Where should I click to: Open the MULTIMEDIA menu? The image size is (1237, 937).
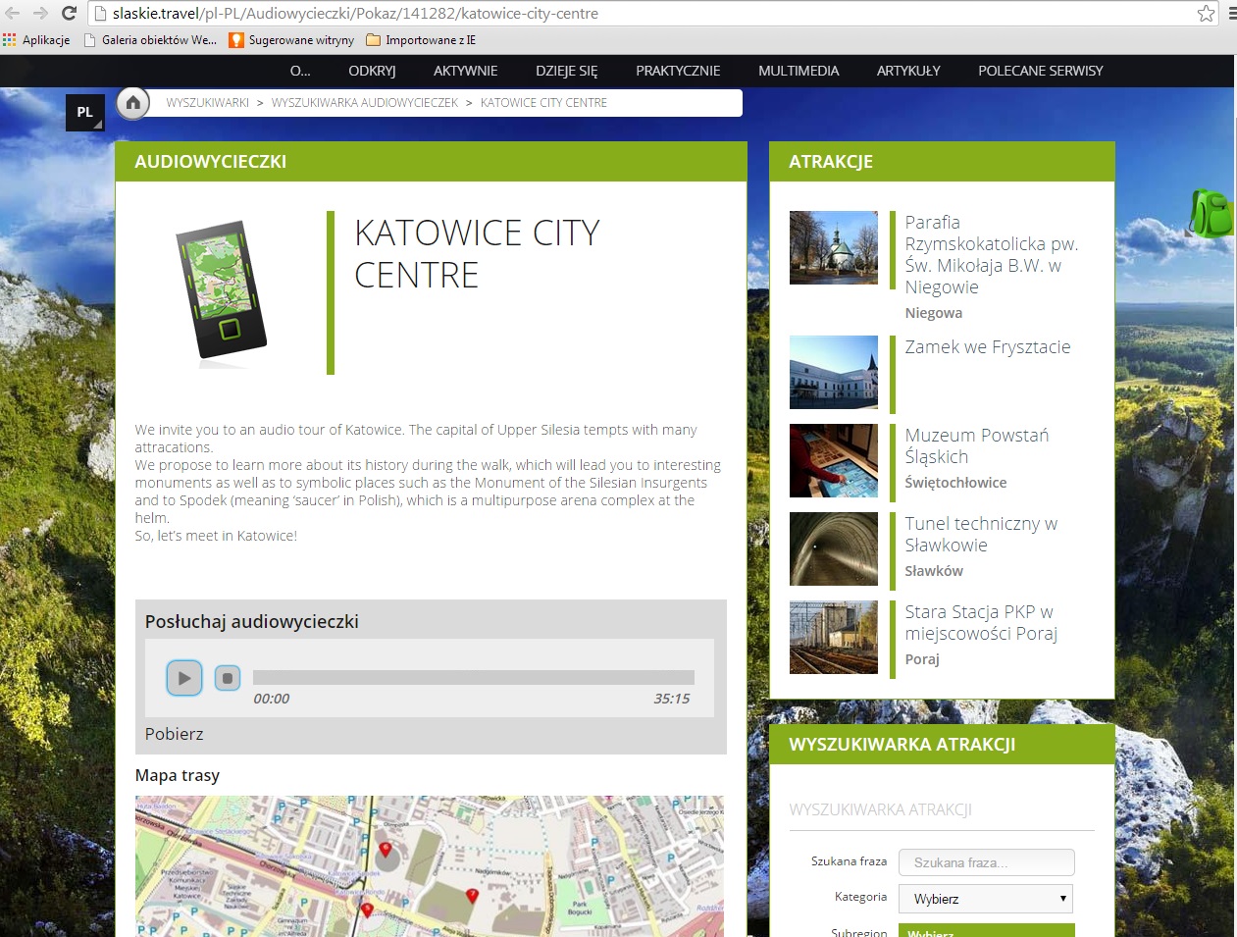[x=799, y=71]
